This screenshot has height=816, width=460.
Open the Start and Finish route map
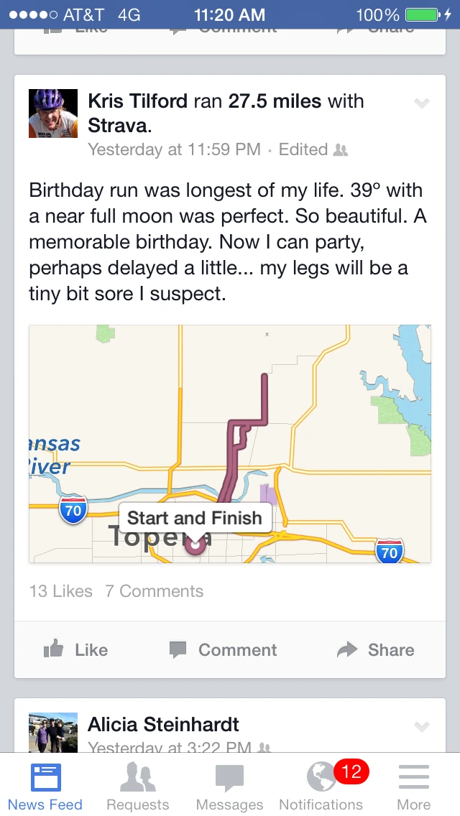pyautogui.click(x=229, y=442)
